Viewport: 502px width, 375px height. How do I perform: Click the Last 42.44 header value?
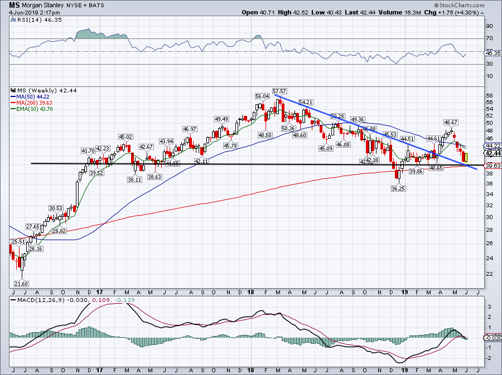click(360, 12)
